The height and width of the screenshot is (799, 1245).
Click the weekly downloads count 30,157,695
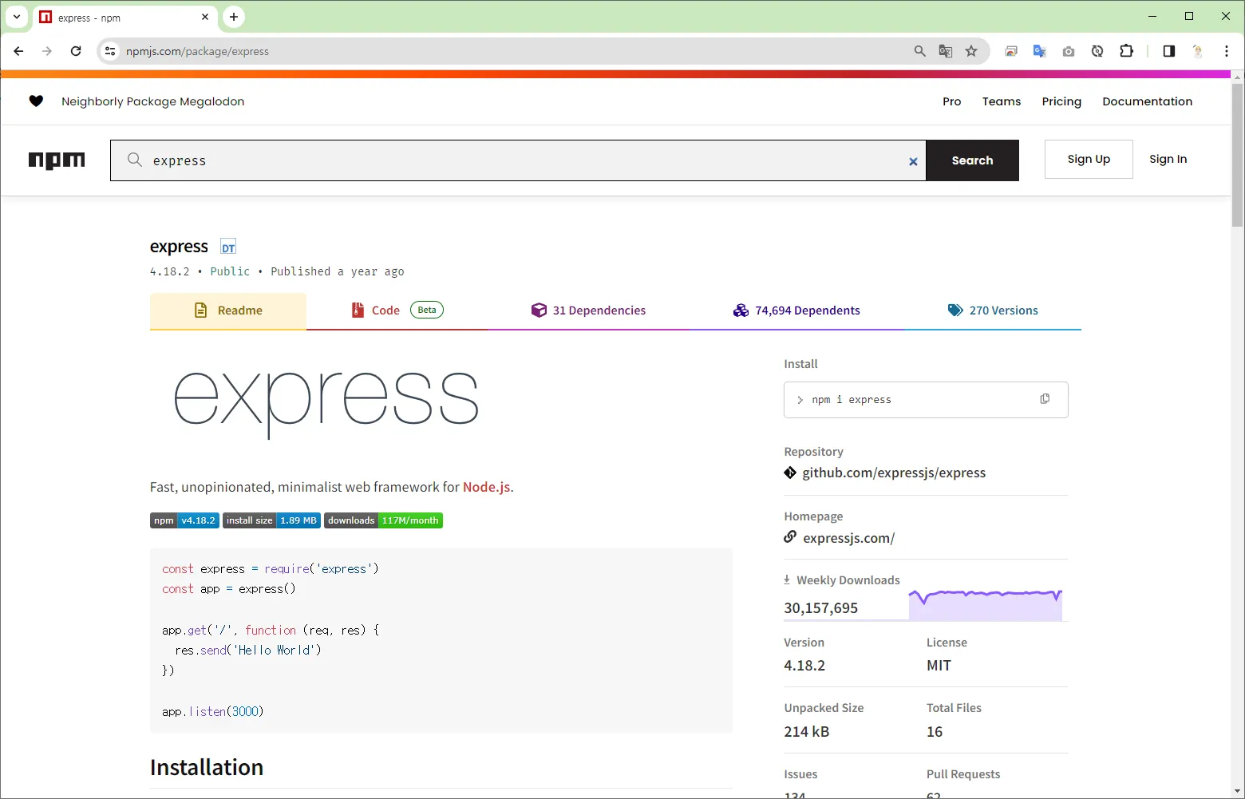(820, 608)
